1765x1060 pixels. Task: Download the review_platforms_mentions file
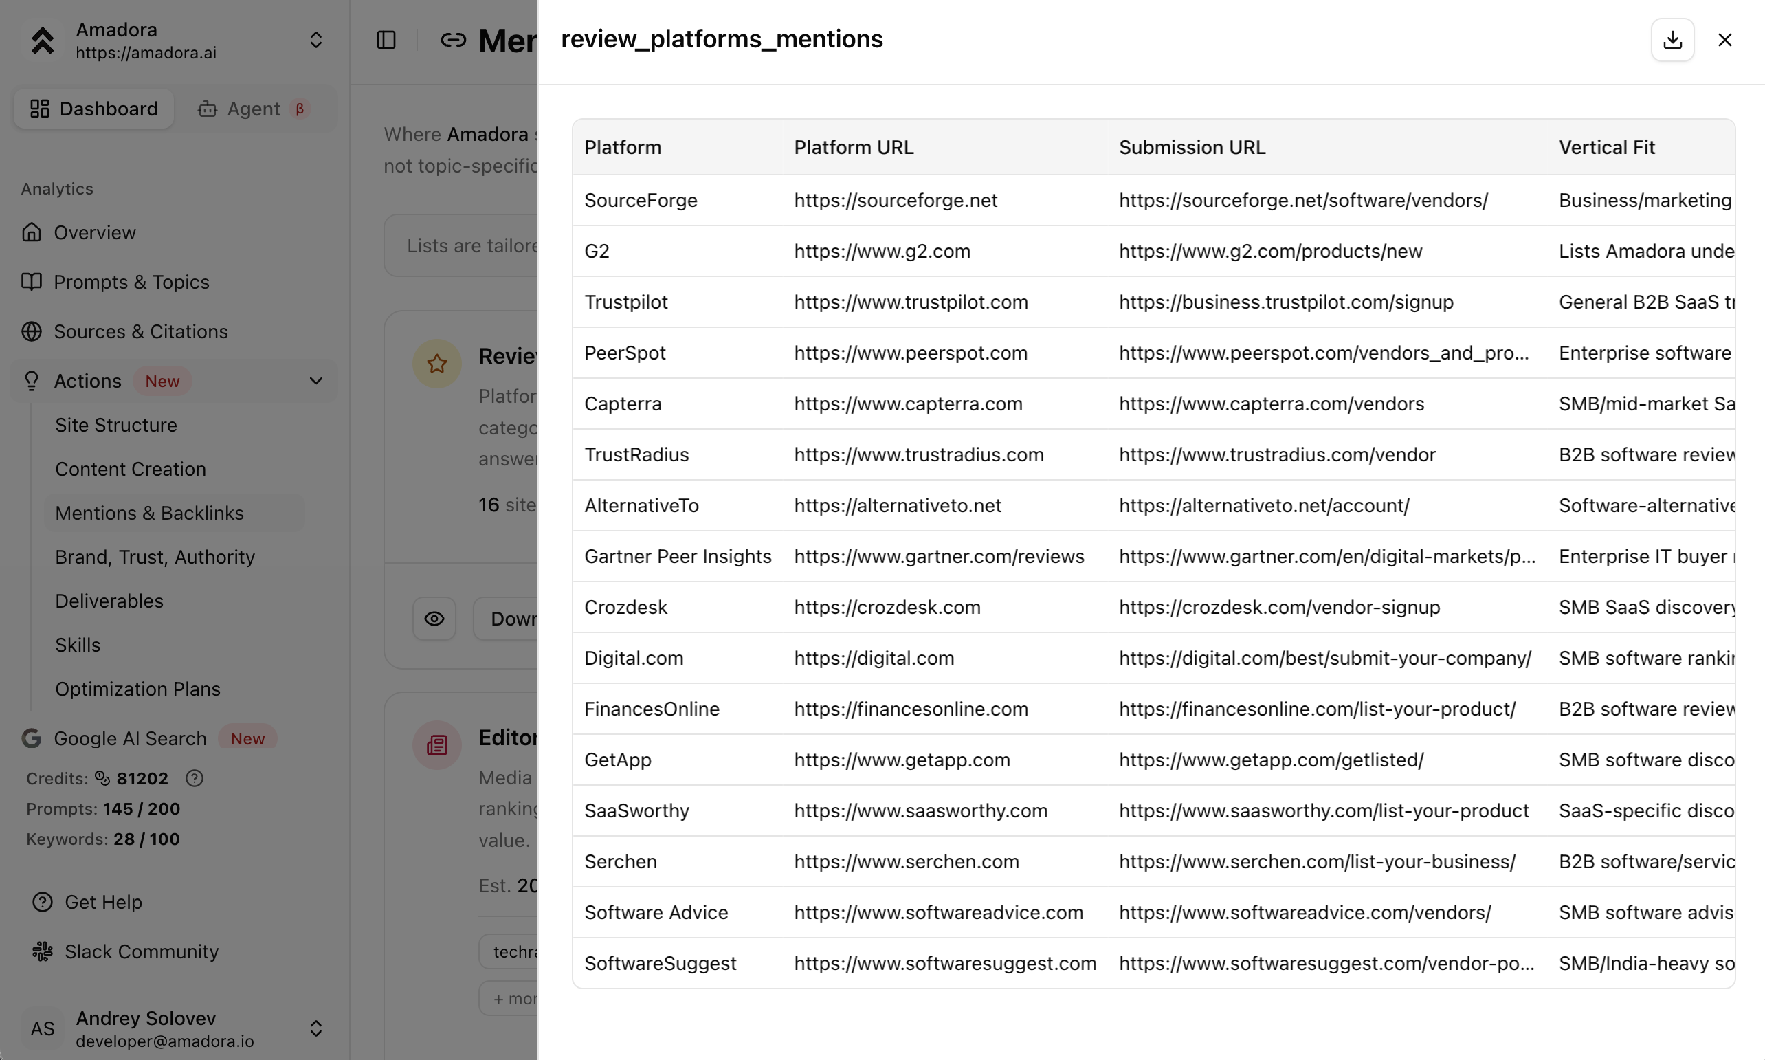1672,40
